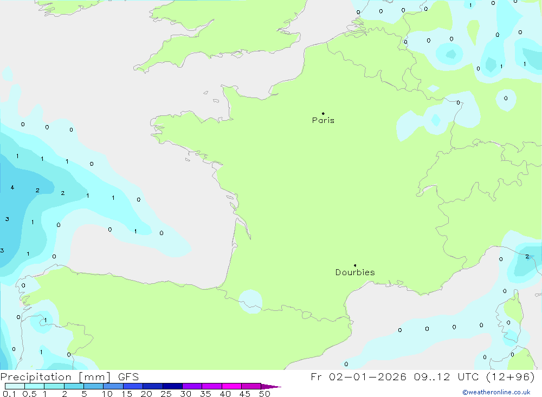Click the '10' legend scale label

(x=107, y=394)
